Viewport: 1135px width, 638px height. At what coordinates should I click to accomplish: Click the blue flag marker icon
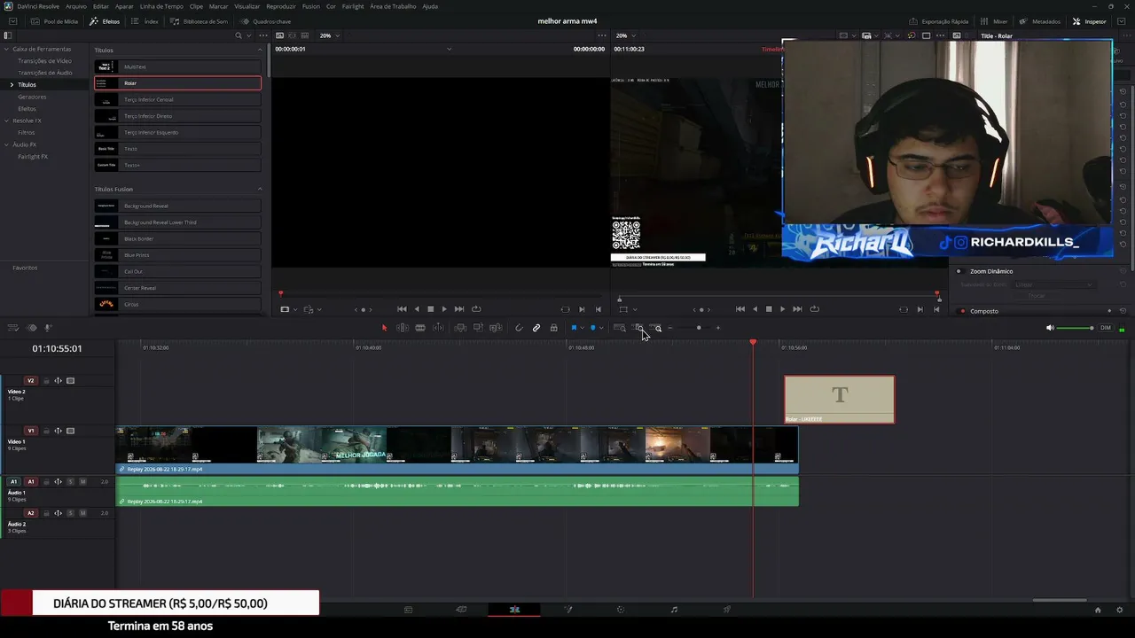574,328
